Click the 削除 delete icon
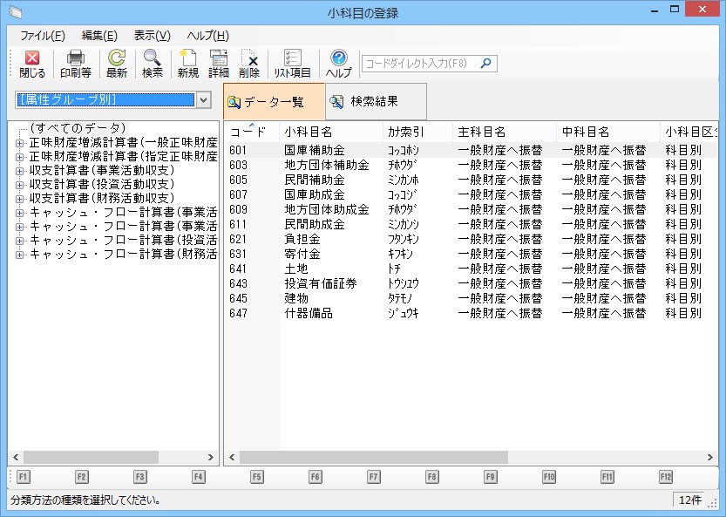This screenshot has width=726, height=517. pyautogui.click(x=249, y=58)
